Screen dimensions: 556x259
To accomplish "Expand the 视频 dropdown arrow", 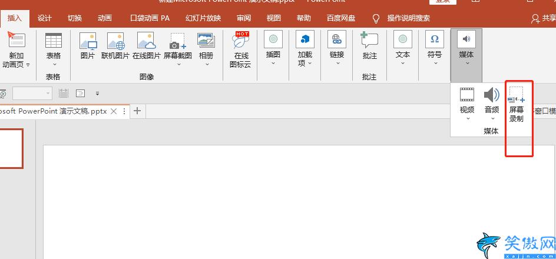I will [468, 119].
